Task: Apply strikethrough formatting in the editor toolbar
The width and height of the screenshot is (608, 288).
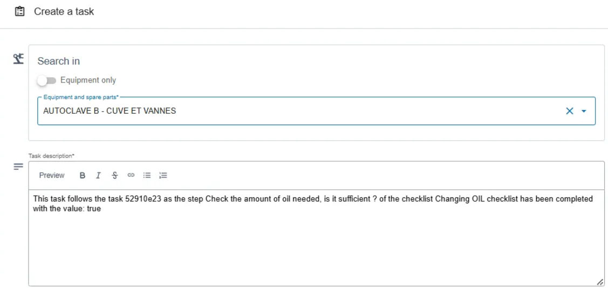Action: (115, 176)
